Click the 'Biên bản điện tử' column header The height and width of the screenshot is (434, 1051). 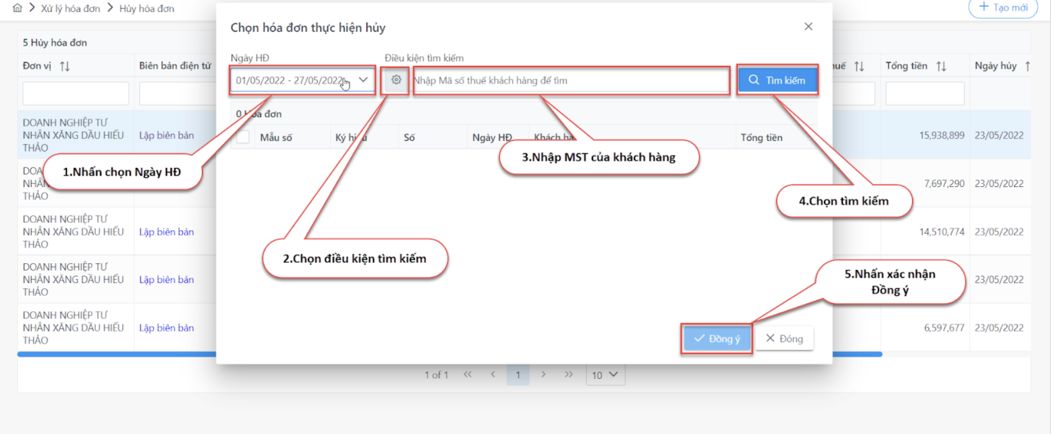175,66
